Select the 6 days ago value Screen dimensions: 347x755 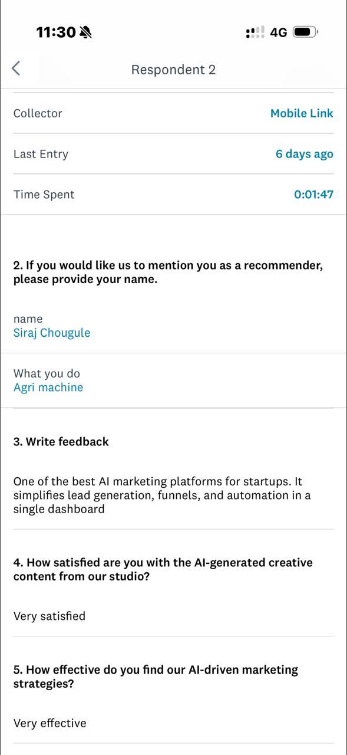305,154
